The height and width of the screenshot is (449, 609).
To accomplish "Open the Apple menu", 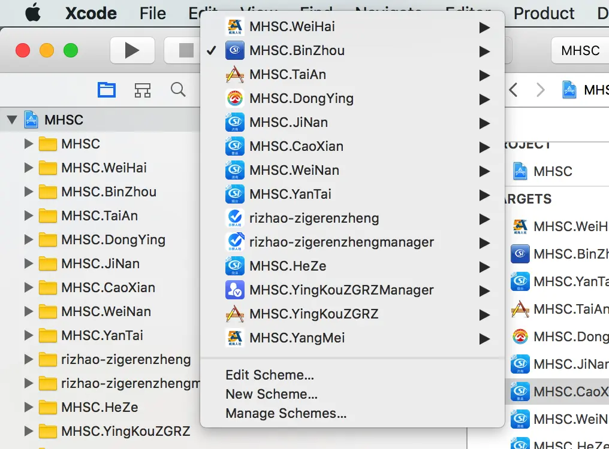I will tap(33, 13).
